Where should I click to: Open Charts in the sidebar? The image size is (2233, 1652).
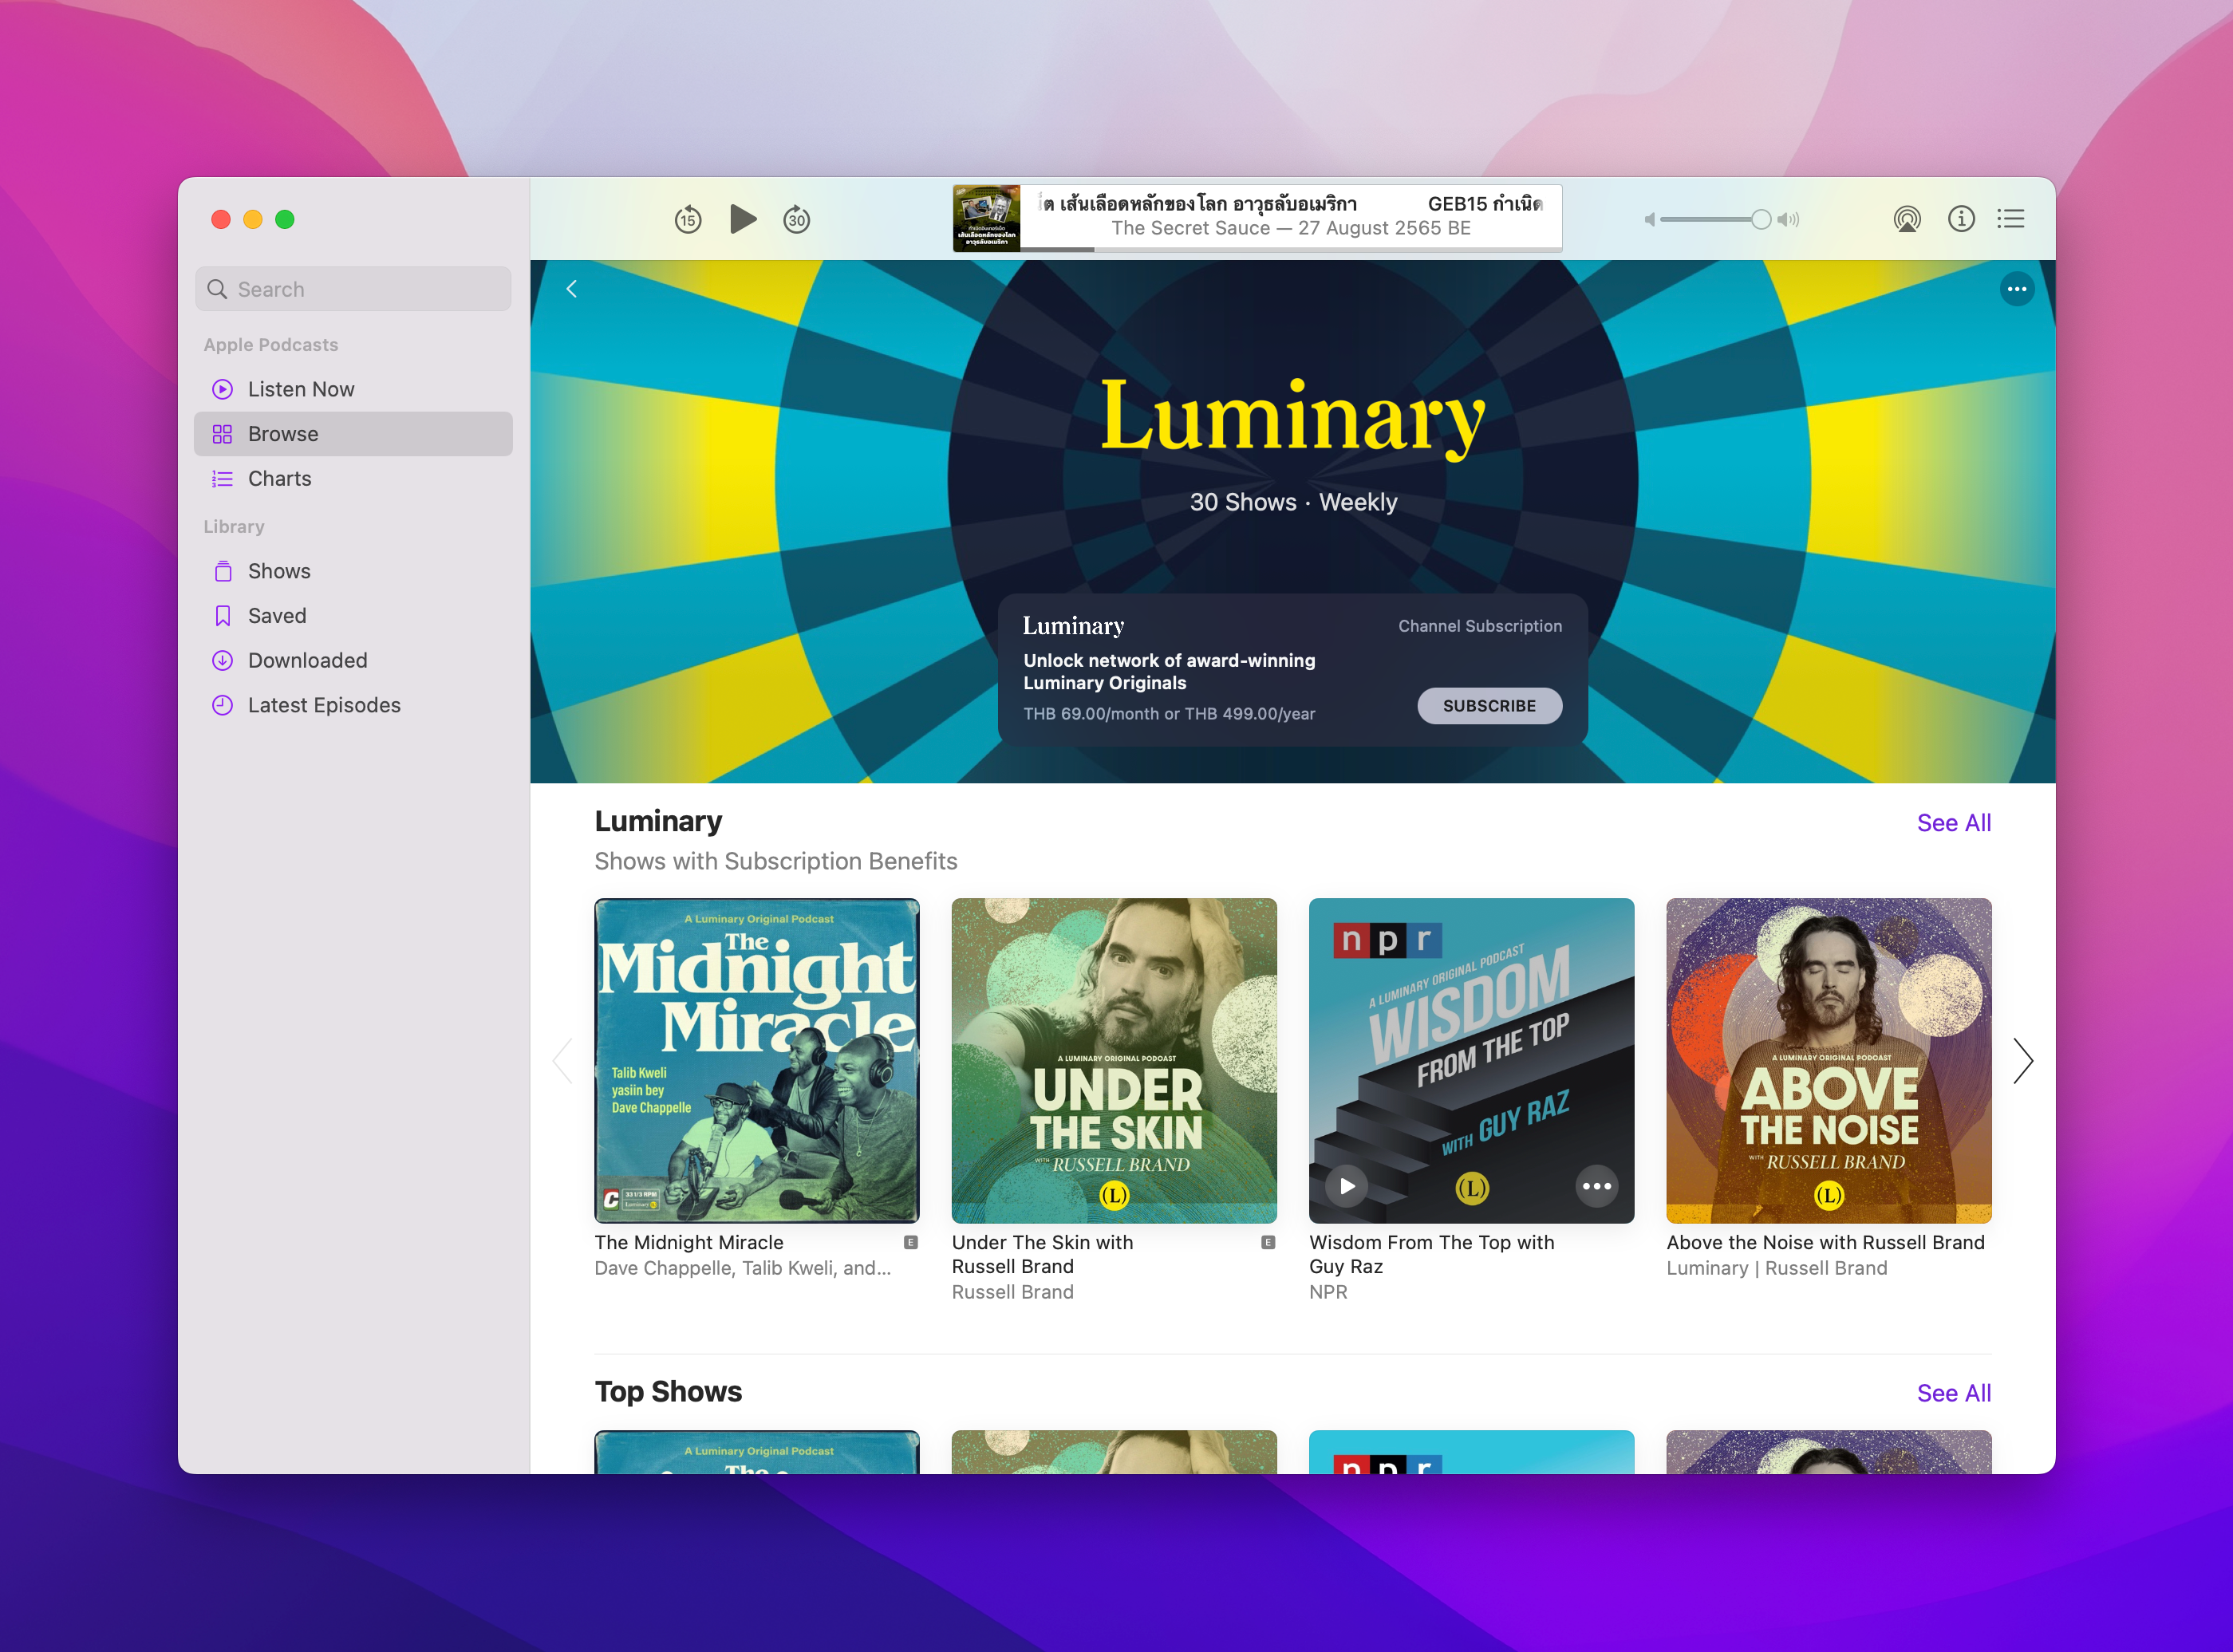[x=279, y=478]
